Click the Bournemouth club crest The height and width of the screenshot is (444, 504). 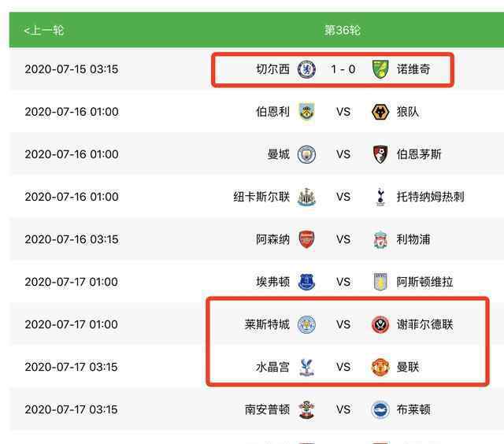(x=380, y=154)
